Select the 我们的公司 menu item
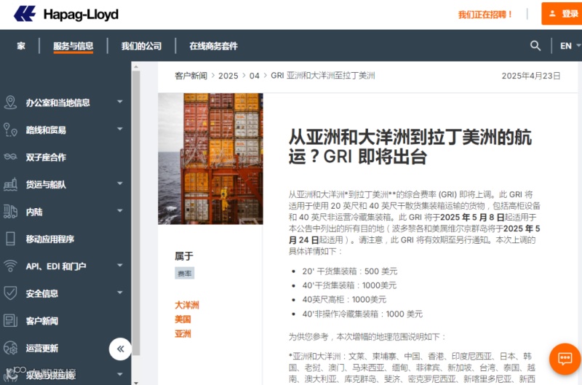 [141, 46]
